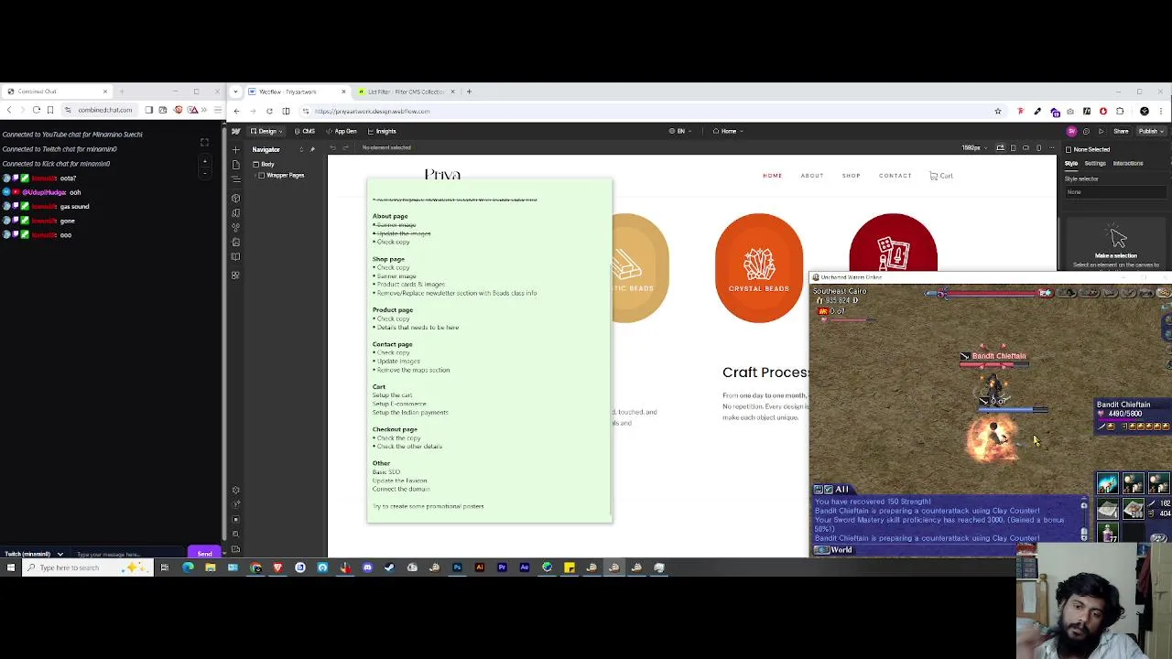Open the Design mode dropdown
1172x659 pixels.
(266, 131)
